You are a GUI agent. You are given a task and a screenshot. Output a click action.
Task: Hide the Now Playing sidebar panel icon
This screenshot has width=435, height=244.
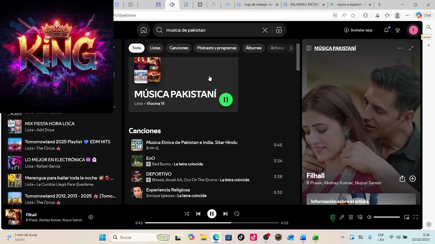(x=309, y=48)
